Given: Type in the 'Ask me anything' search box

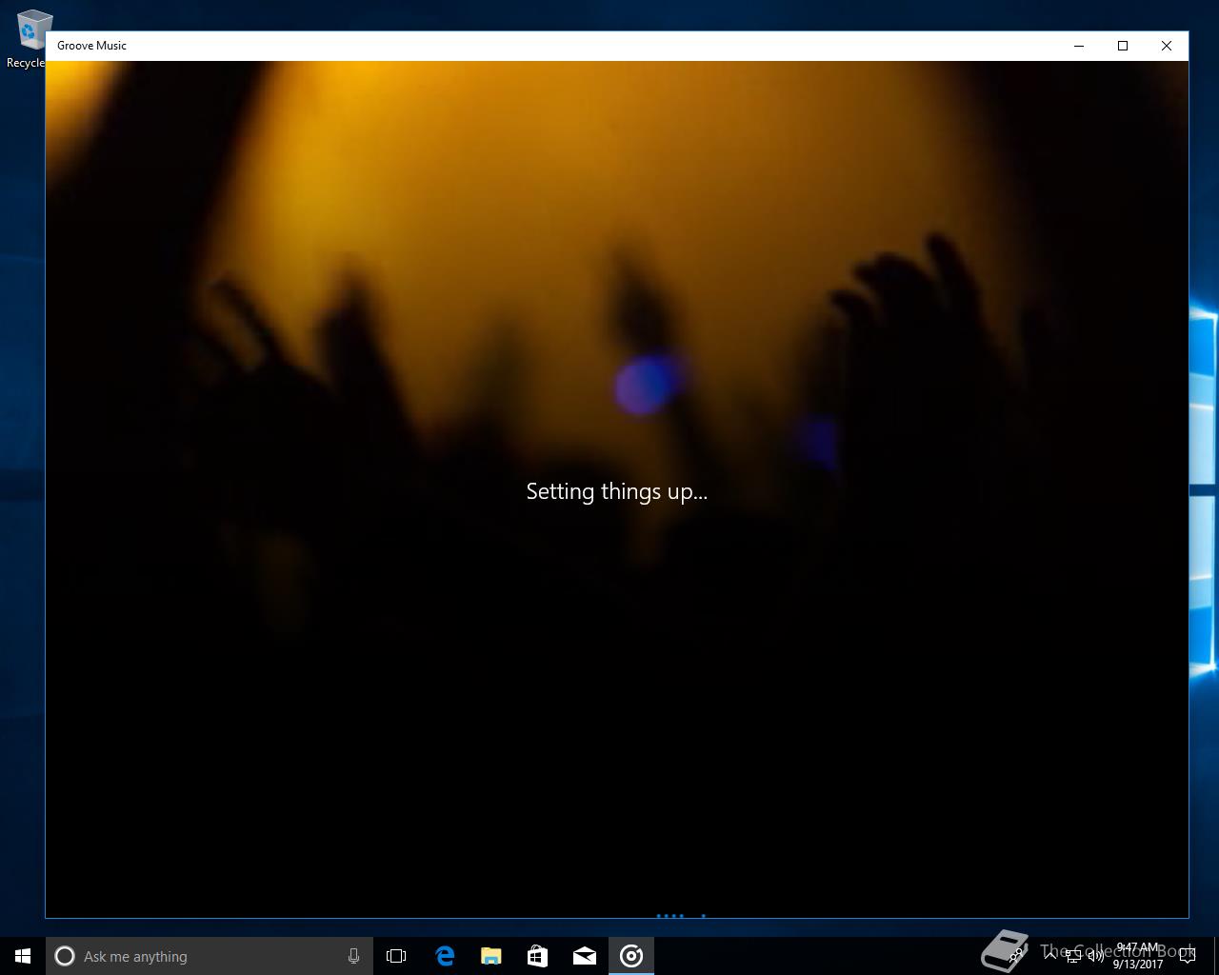Looking at the screenshot, I should click(x=210, y=956).
